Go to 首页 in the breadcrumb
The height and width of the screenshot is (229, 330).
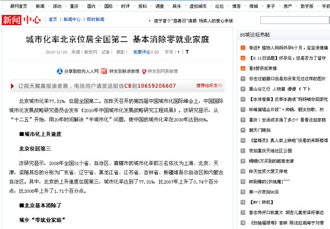point(52,19)
